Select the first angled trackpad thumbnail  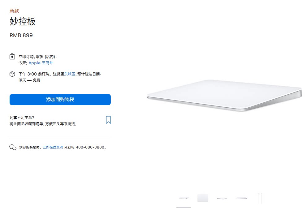coord(184,198)
